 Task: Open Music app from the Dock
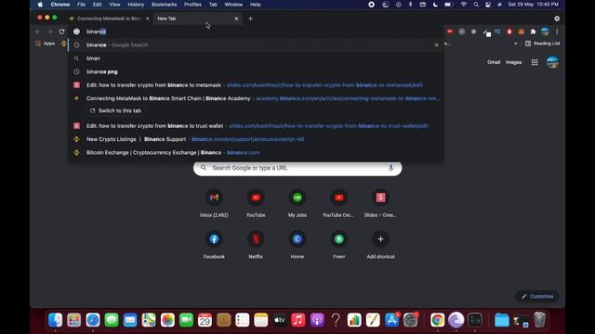298,320
